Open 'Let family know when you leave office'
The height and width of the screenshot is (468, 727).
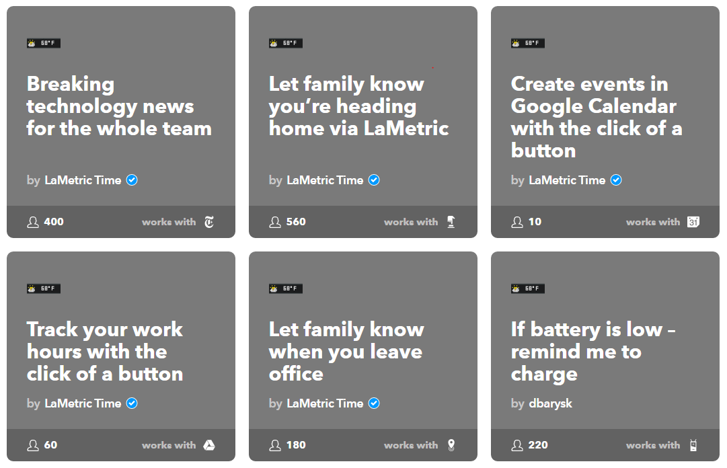346,352
